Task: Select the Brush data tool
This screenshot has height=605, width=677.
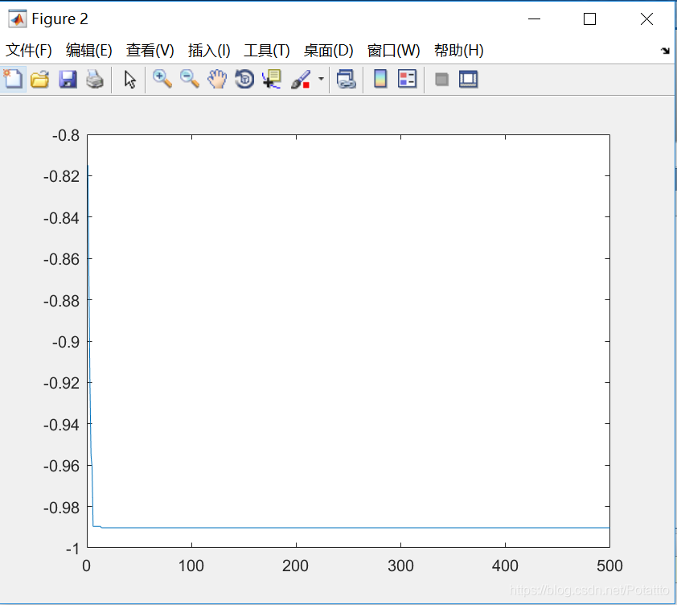Action: tap(301, 80)
